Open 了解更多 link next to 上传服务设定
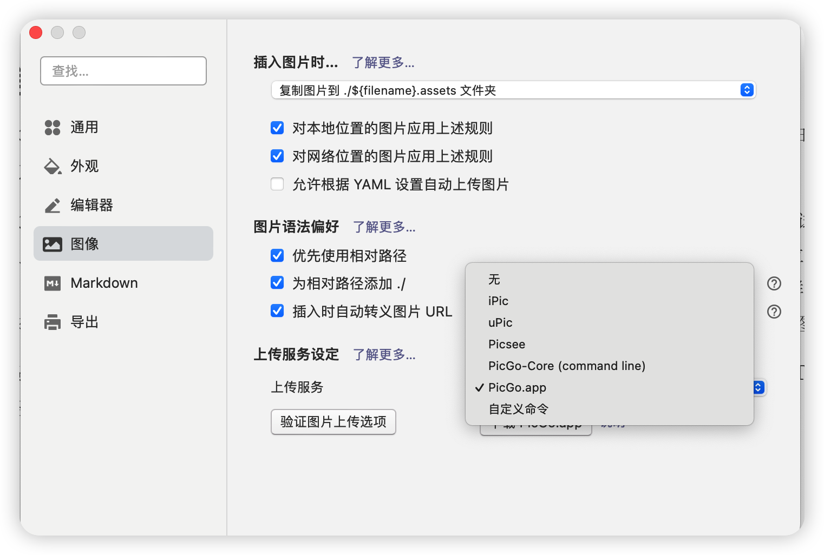Viewport: 824px width, 555px height. pyautogui.click(x=384, y=355)
